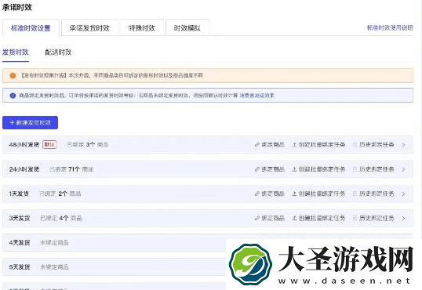The image size is (422, 290).
Task: Click the 默认 tag on 48小时发货
Action: click(49, 145)
